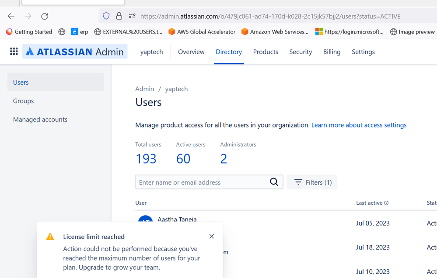Open the Filters (1) button
Image resolution: width=437 pixels, height=278 pixels.
[x=312, y=182]
